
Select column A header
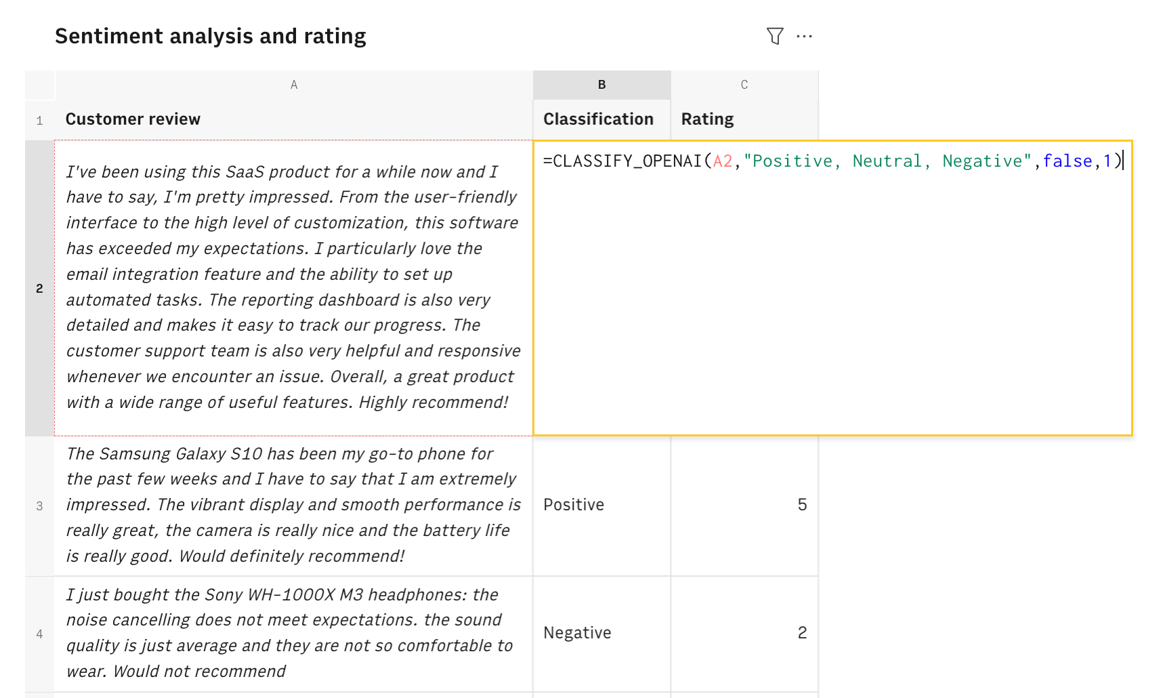tap(293, 85)
